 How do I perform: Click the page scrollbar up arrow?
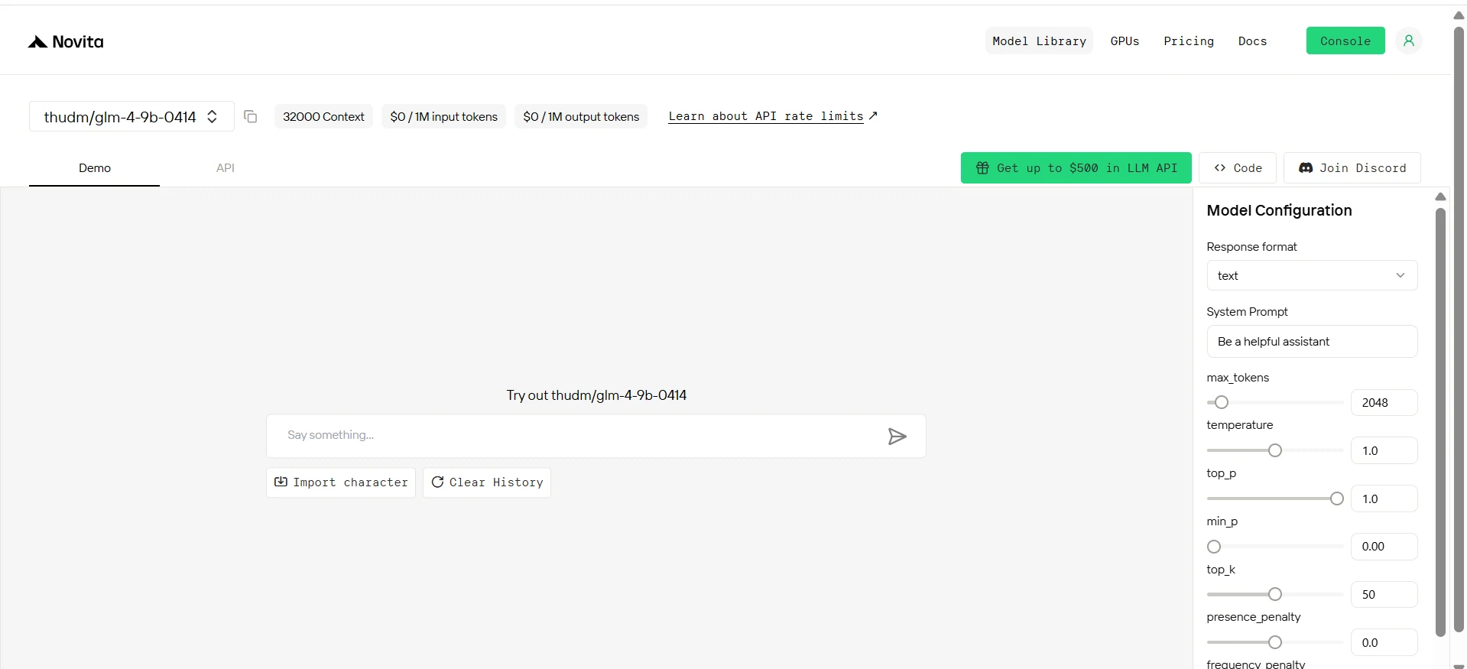click(1459, 15)
